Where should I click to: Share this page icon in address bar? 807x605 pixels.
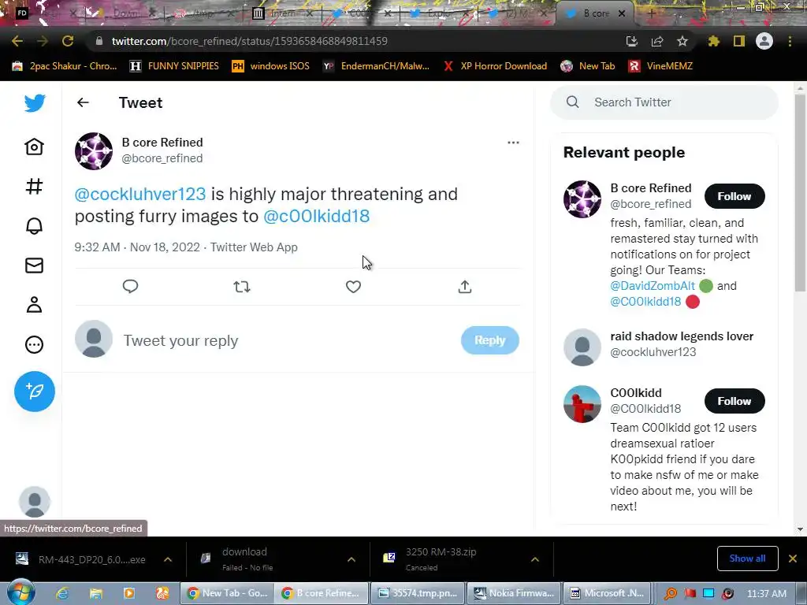point(657,41)
